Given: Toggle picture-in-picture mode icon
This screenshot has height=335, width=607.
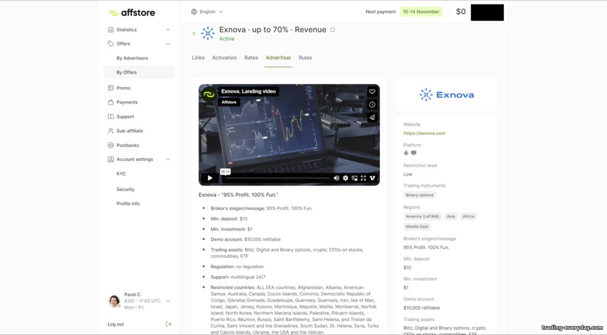Looking at the screenshot, I should tap(354, 178).
